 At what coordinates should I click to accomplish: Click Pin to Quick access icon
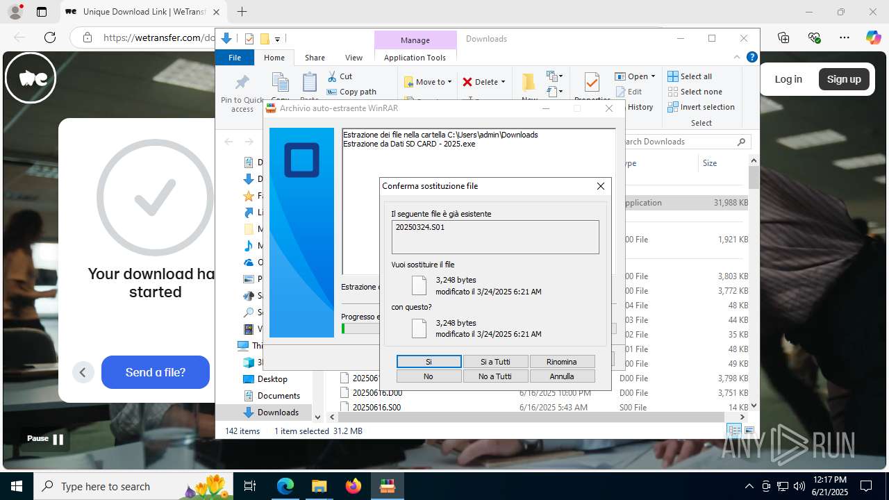[242, 83]
